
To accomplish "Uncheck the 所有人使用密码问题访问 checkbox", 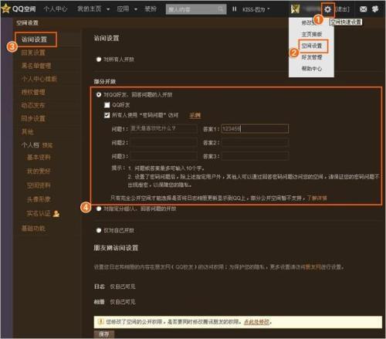I will (107, 115).
